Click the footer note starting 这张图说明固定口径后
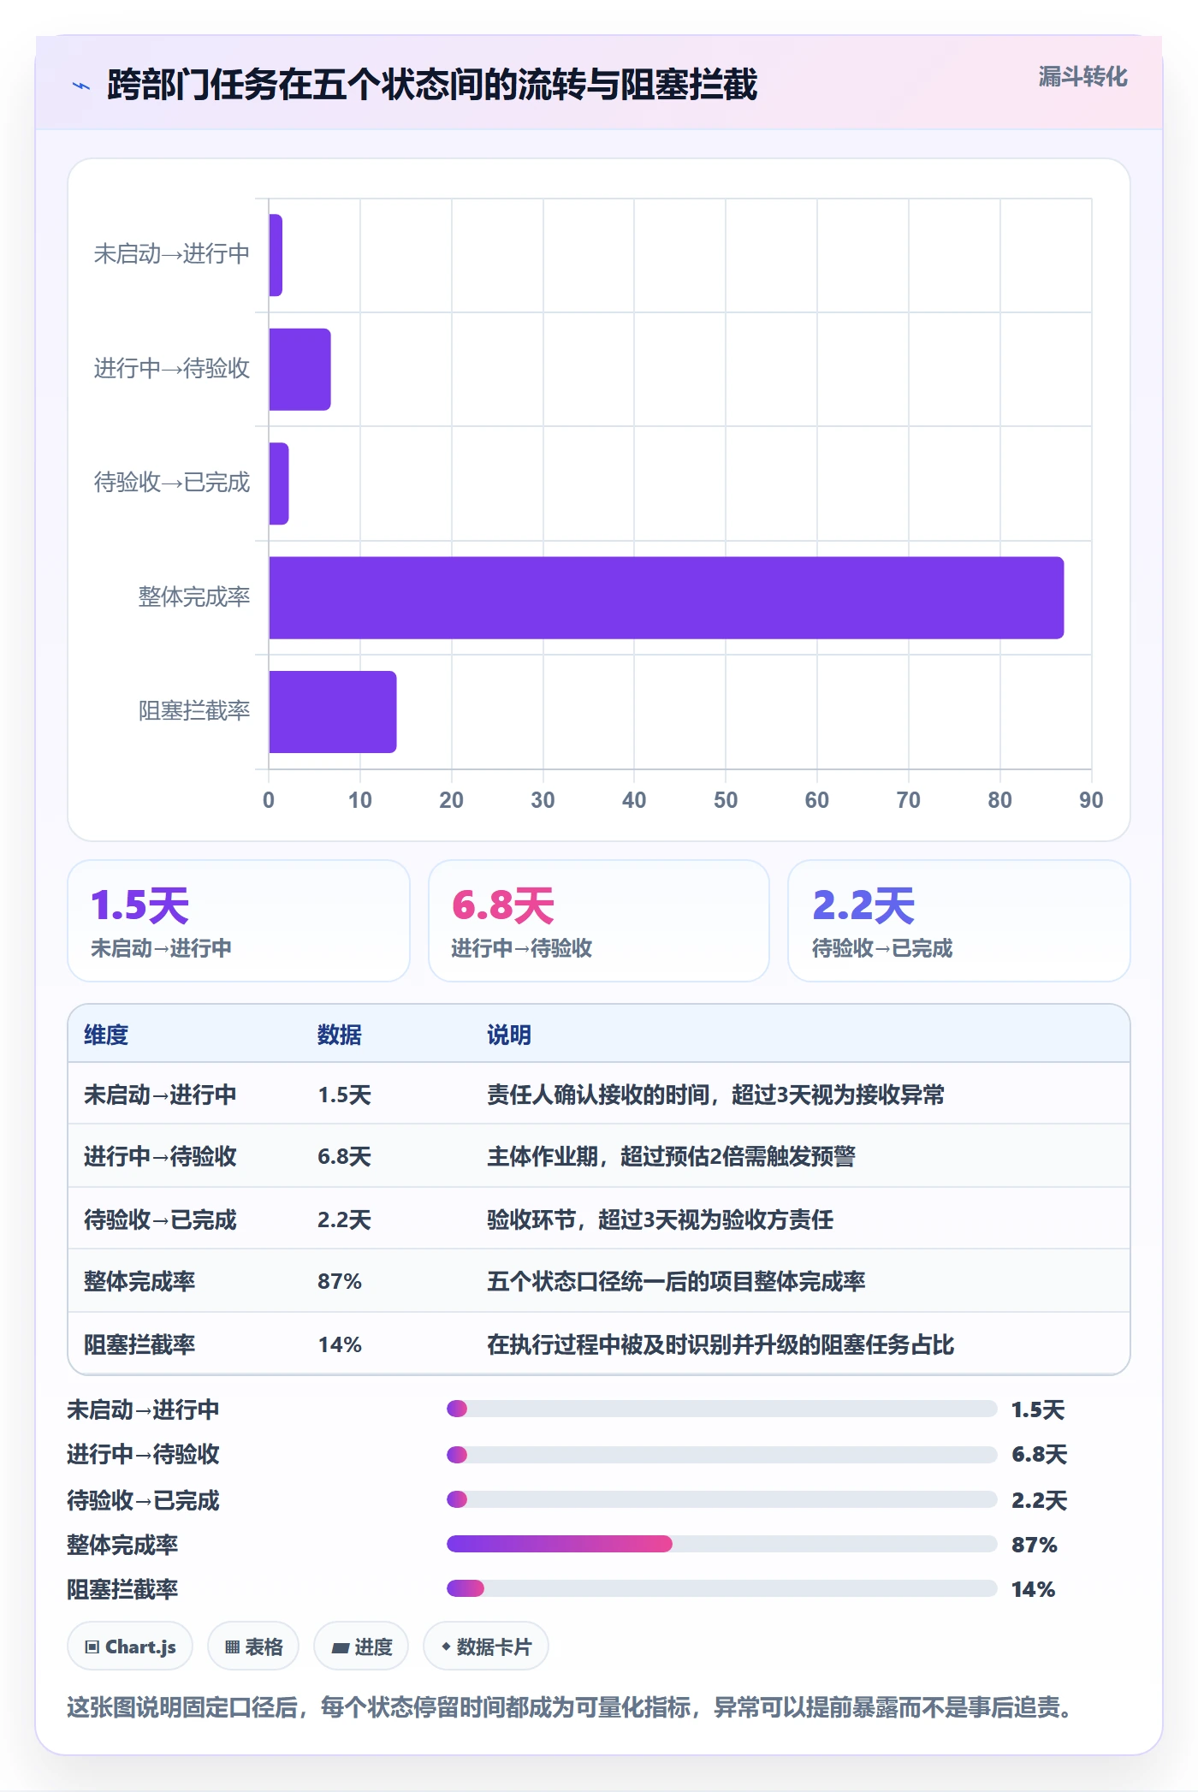This screenshot has width=1198, height=1792. pos(570,1707)
